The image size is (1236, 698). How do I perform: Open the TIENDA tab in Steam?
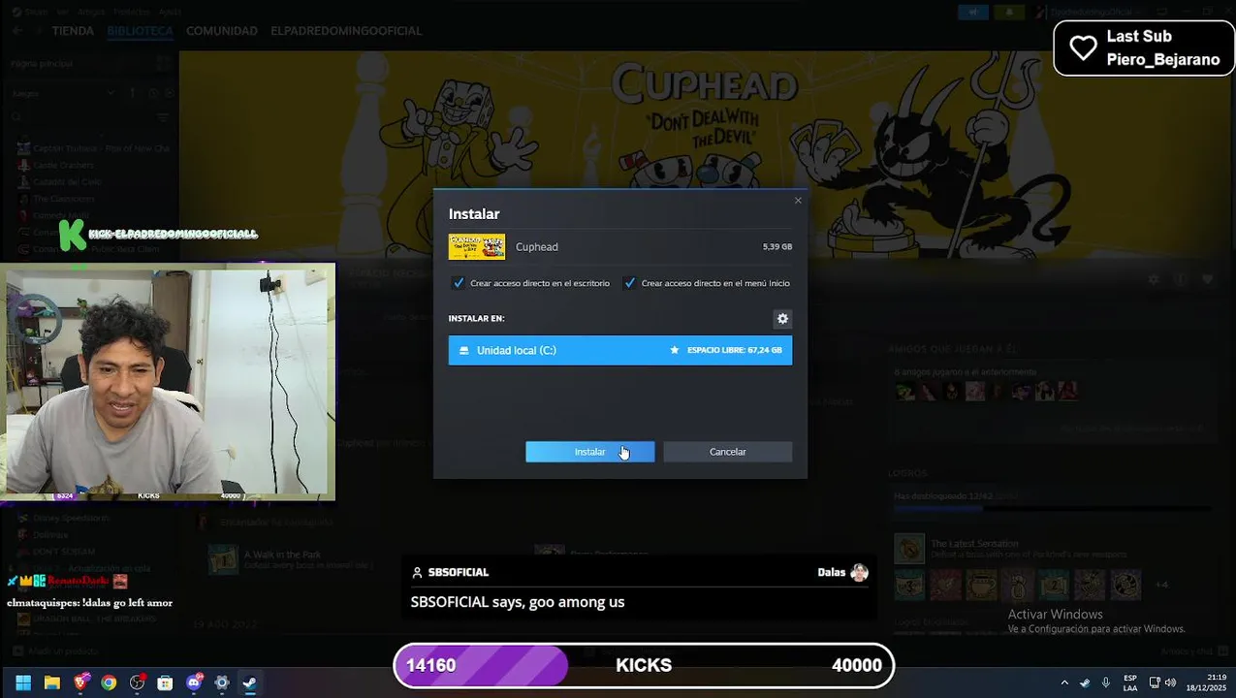pos(73,31)
